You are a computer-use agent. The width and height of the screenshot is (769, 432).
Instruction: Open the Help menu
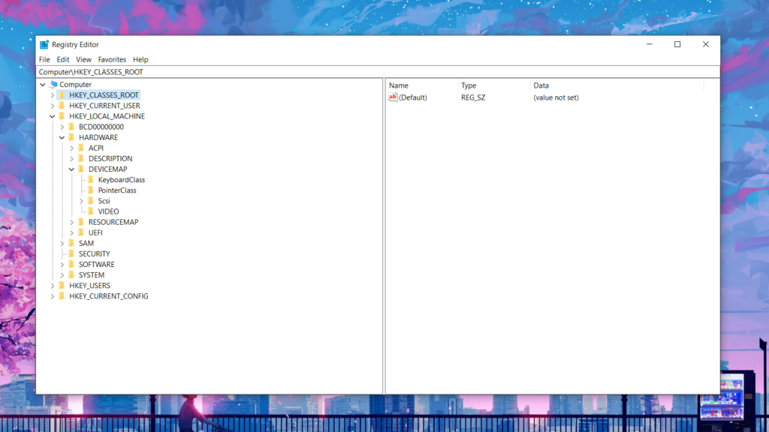tap(140, 59)
